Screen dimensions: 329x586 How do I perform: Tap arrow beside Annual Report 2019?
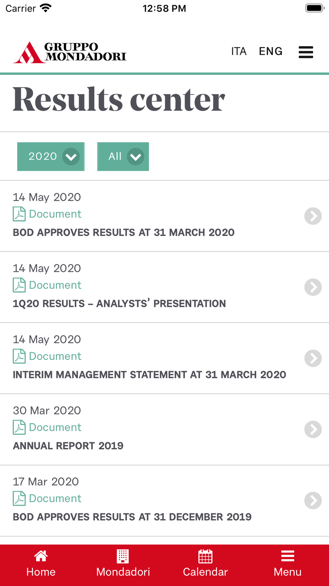[x=313, y=429]
